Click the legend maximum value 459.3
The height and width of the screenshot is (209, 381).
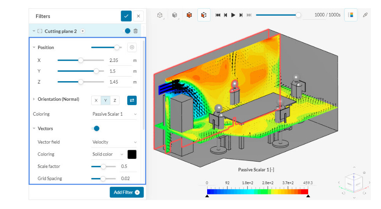(x=308, y=183)
